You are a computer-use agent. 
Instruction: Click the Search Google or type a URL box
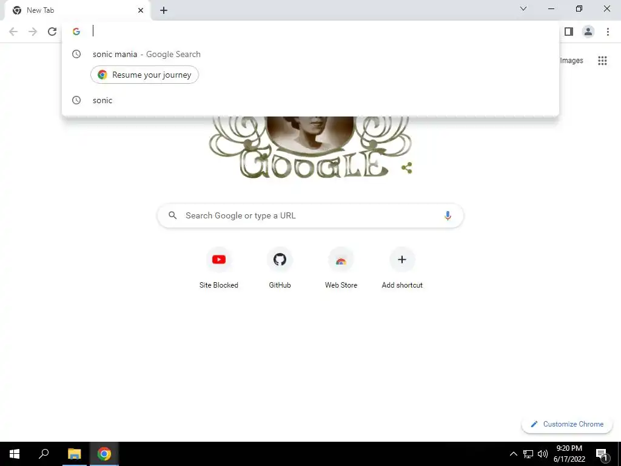[x=310, y=215]
